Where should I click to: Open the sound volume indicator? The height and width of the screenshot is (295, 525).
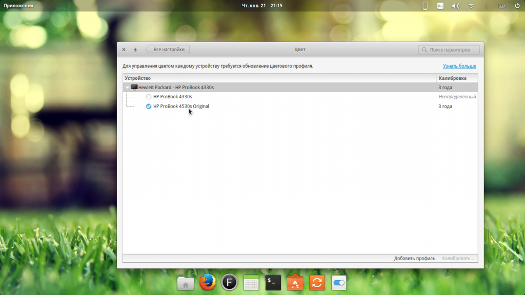point(456,6)
